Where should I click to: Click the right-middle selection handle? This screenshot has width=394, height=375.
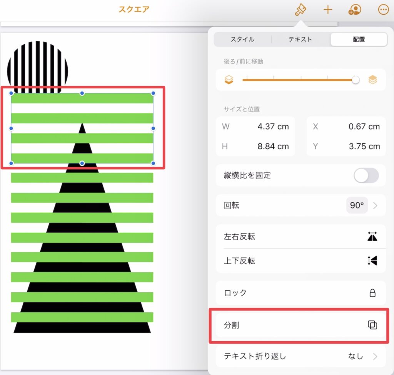[x=153, y=128]
